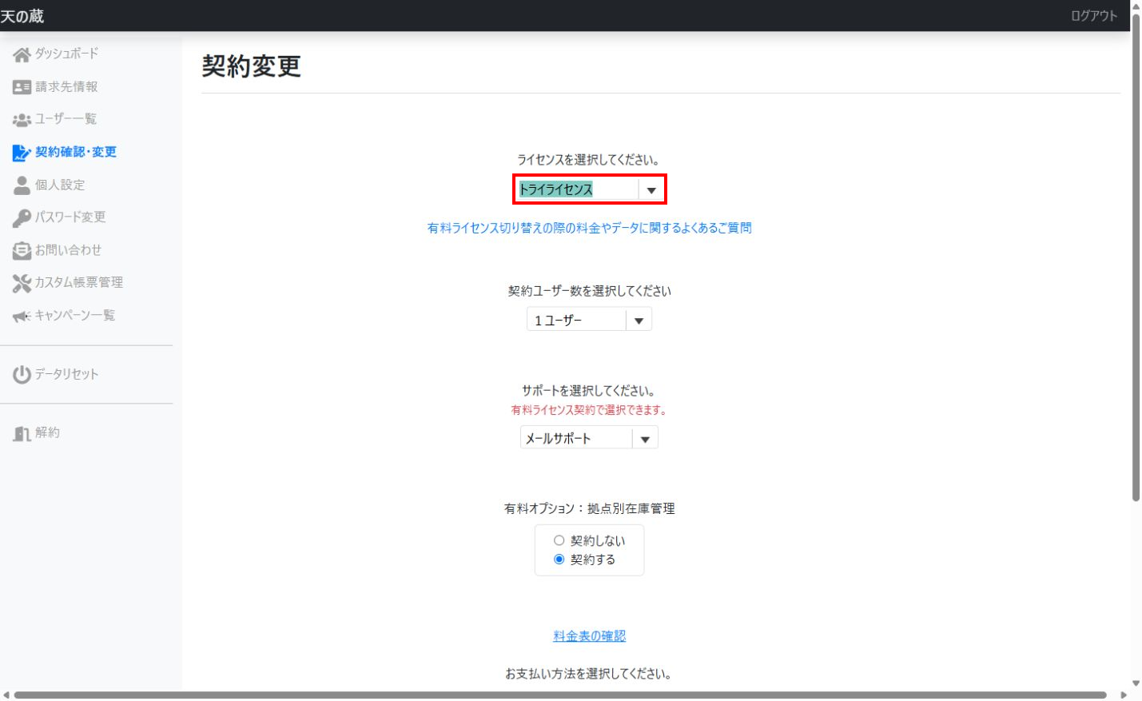Click the お問い合わせ envelope icon
Image resolution: width=1142 pixels, height=701 pixels.
click(22, 251)
